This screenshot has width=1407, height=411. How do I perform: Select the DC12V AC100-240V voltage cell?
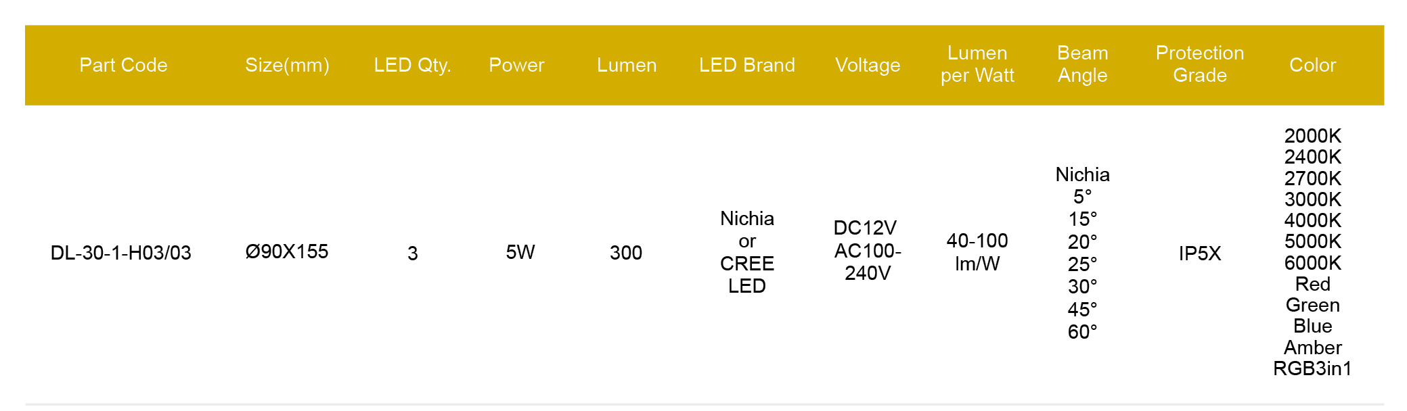click(x=868, y=250)
